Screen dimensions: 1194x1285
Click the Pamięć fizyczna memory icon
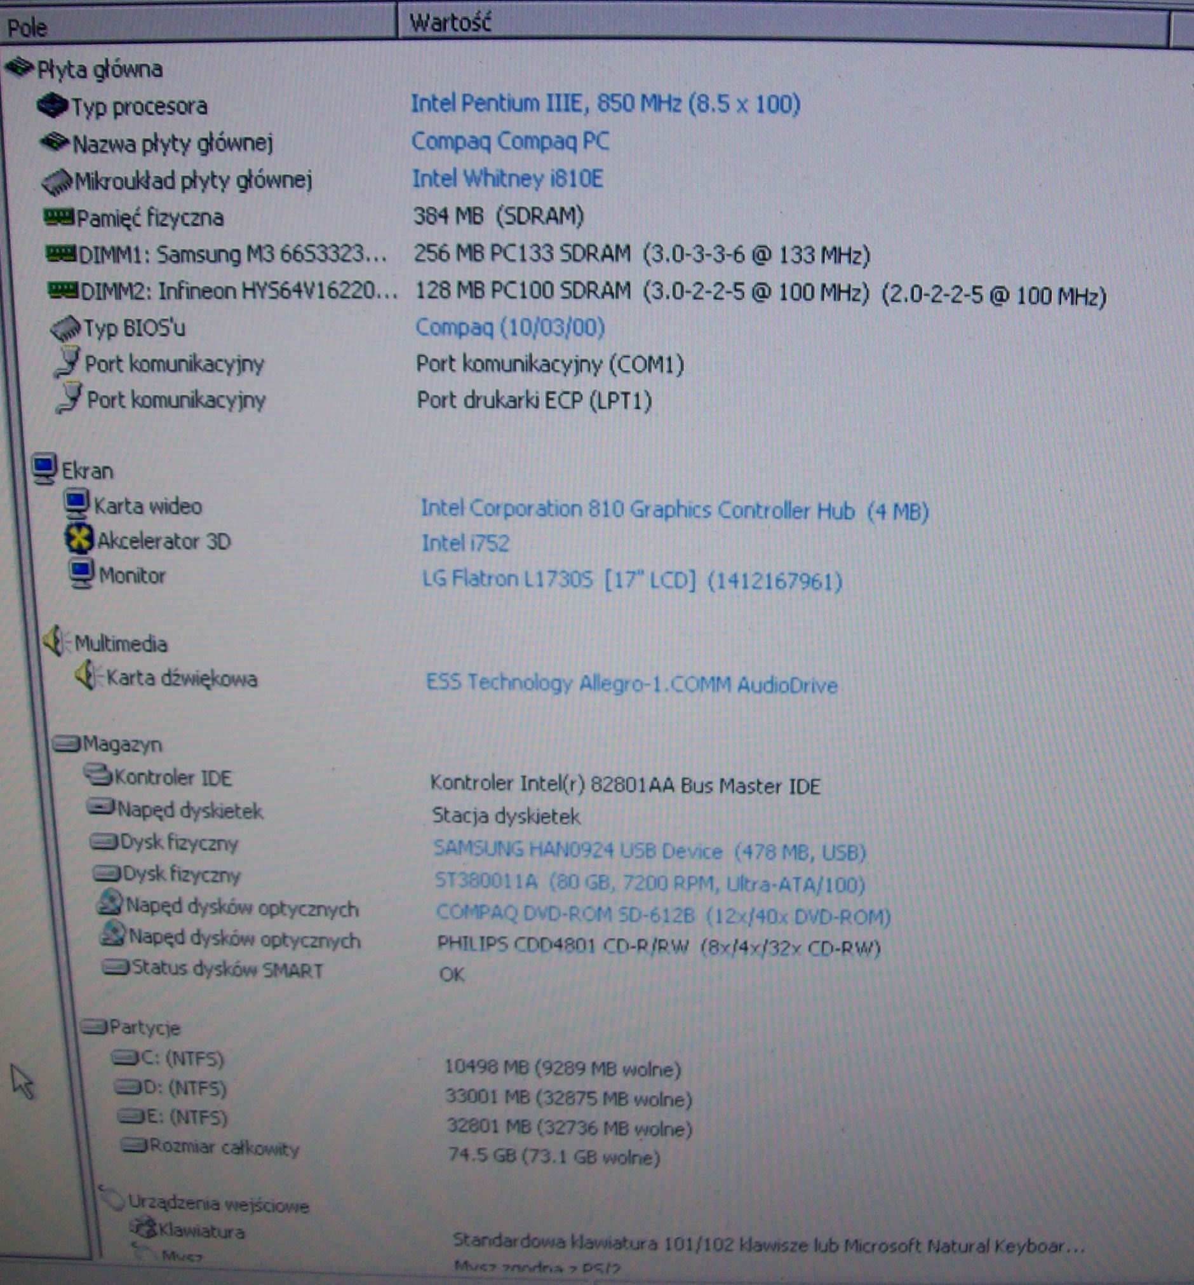[x=59, y=216]
